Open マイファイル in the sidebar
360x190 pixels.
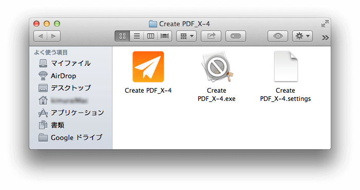pyautogui.click(x=71, y=63)
